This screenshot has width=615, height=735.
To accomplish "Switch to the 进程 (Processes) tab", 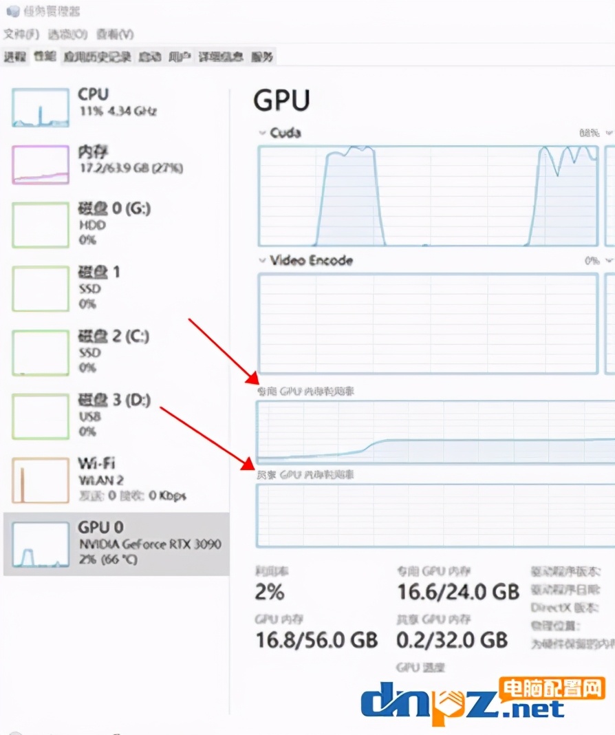I will (x=14, y=57).
